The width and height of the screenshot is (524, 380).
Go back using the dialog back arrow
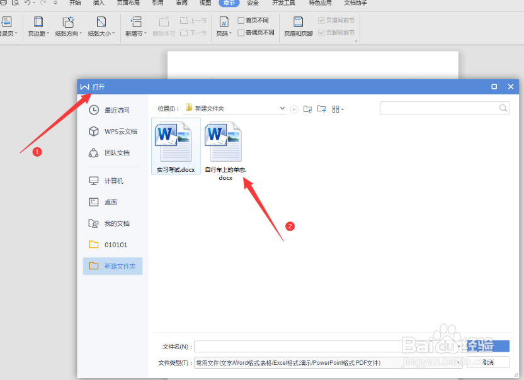point(294,109)
